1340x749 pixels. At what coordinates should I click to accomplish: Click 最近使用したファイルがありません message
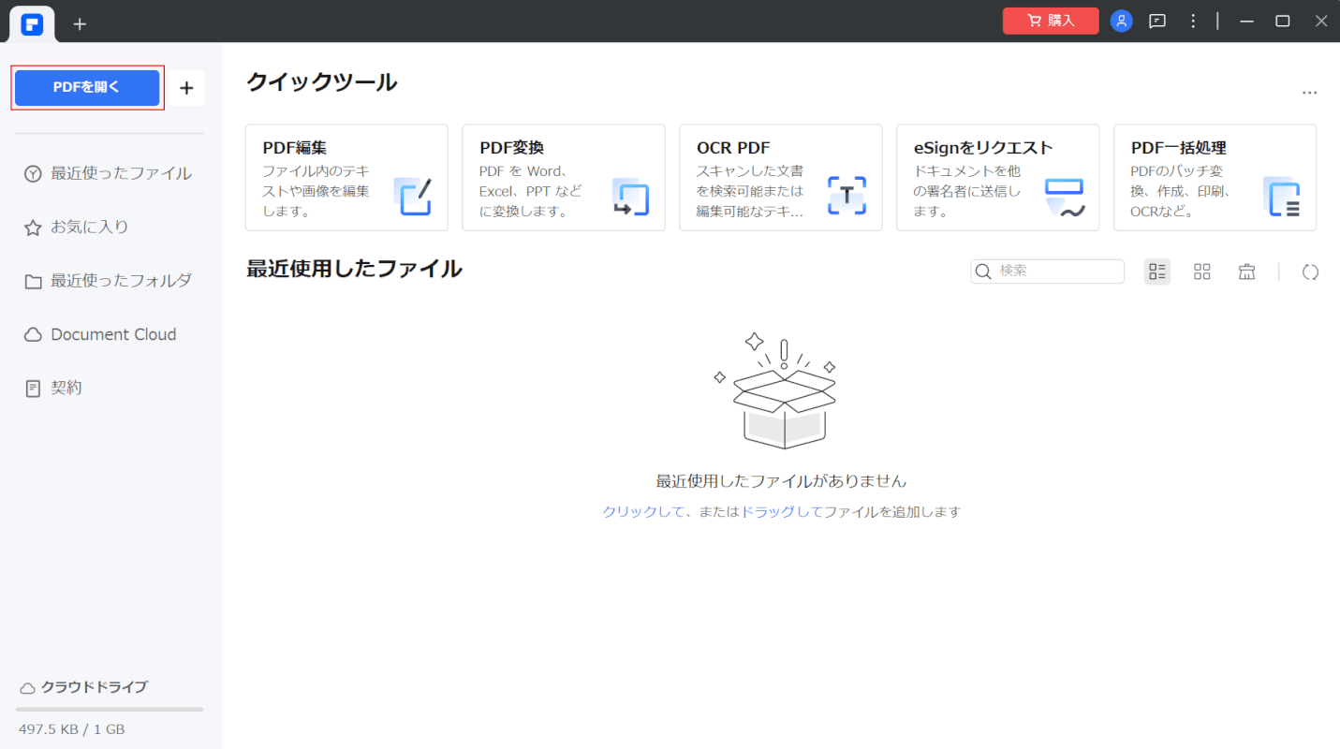point(782,481)
